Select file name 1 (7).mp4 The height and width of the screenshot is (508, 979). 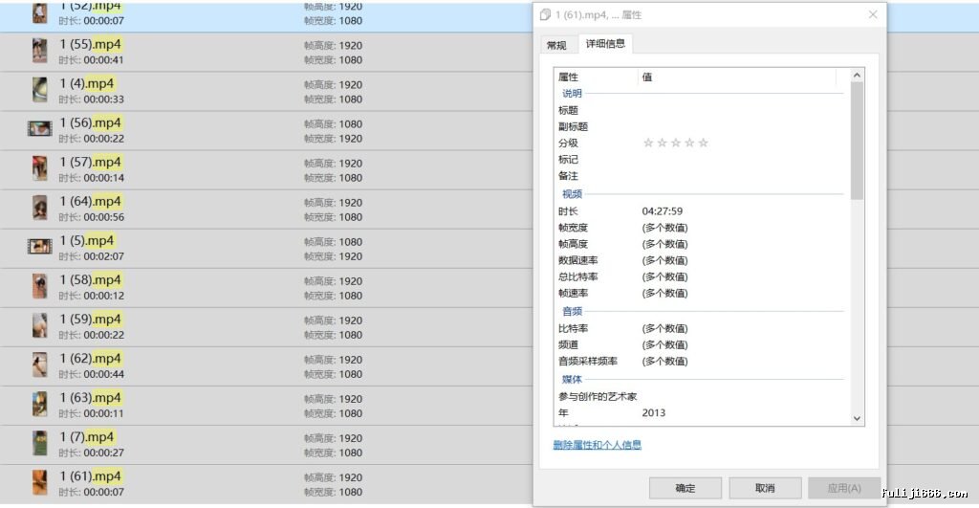(x=87, y=437)
